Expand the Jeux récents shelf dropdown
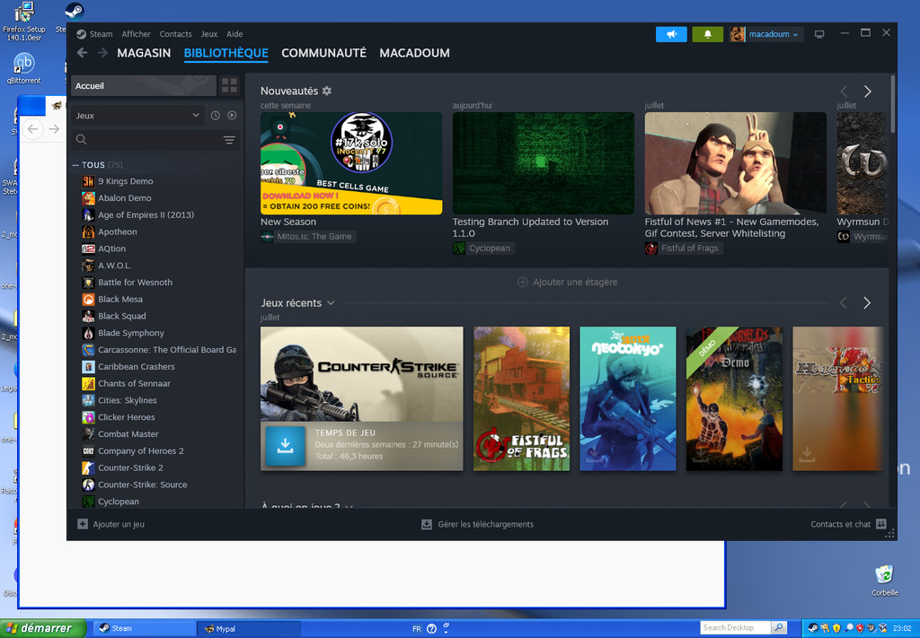 [x=331, y=303]
